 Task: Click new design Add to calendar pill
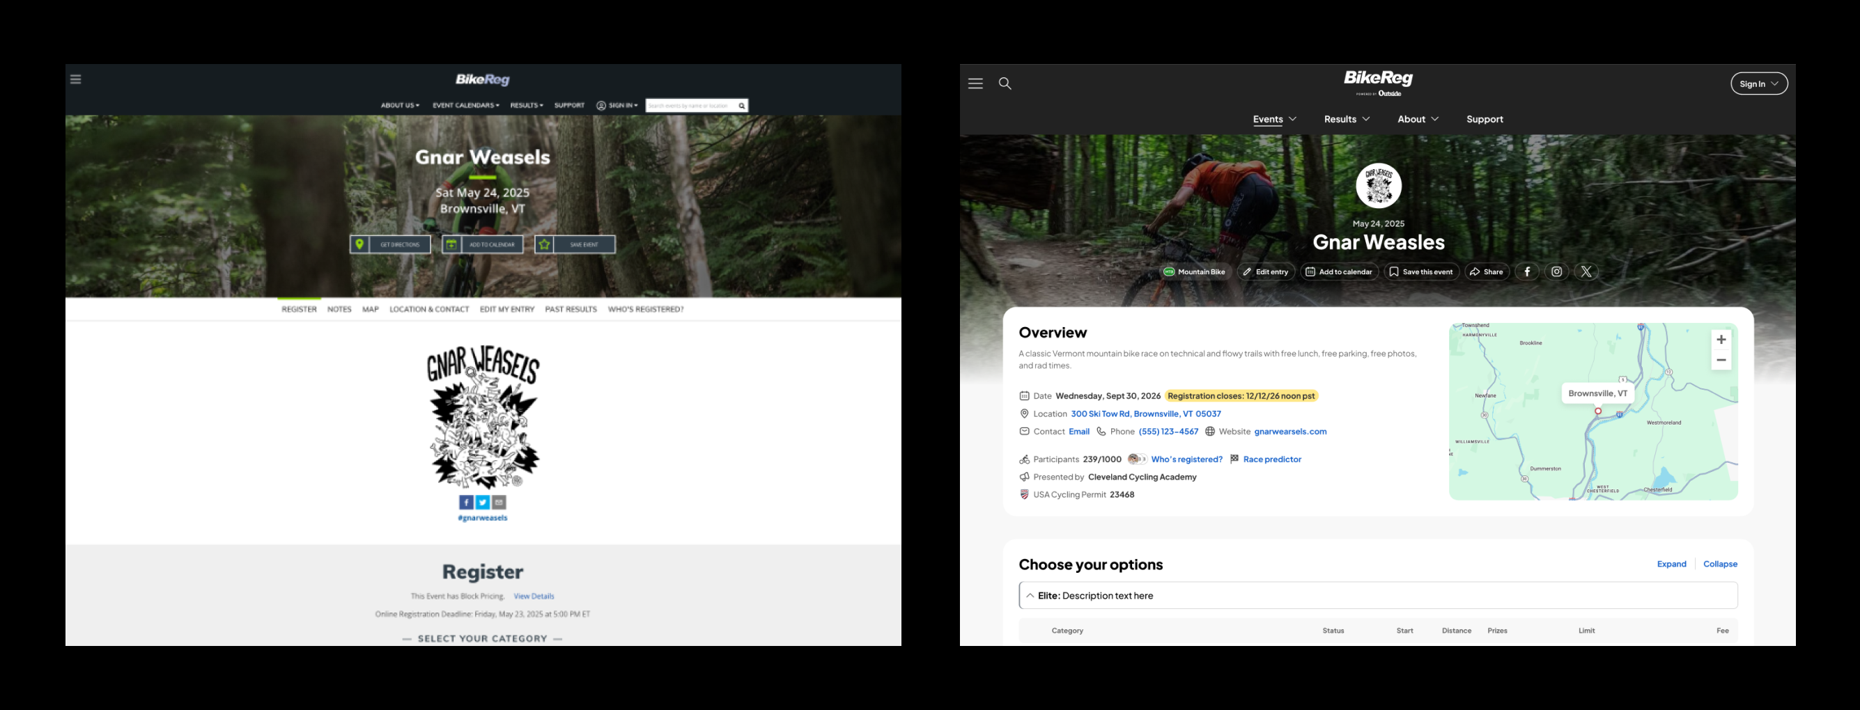(1340, 272)
